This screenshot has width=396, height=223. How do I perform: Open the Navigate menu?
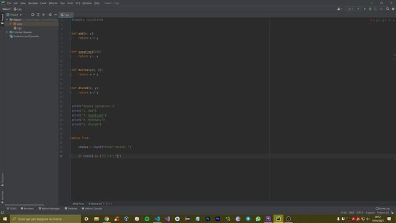pos(33,3)
